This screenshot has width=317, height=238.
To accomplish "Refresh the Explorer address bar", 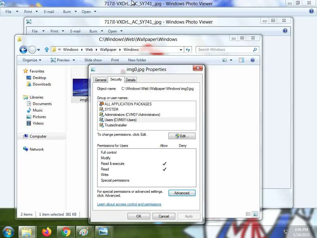I will 188,50.
